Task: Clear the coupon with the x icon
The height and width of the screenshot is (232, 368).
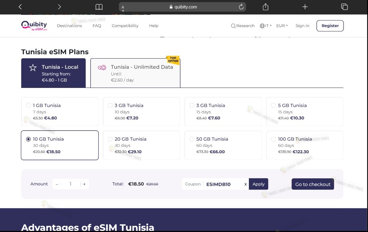Action: click(x=245, y=184)
